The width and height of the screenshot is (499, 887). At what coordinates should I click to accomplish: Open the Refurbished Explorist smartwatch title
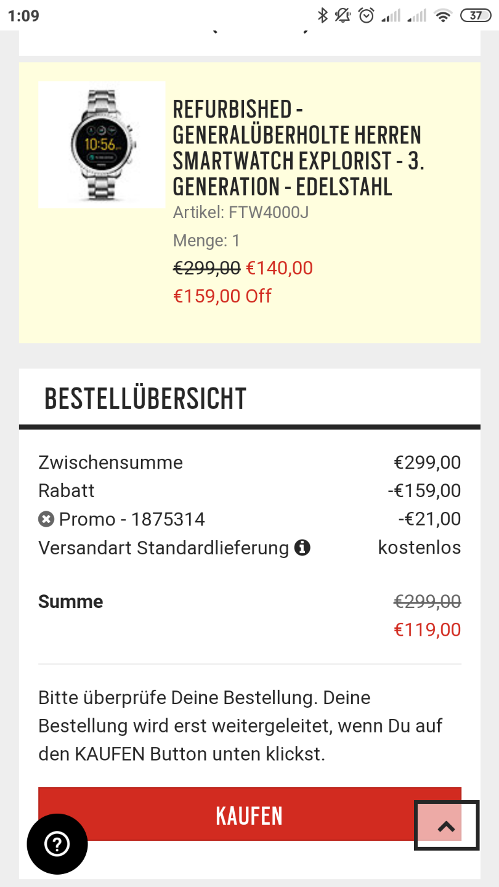(298, 148)
